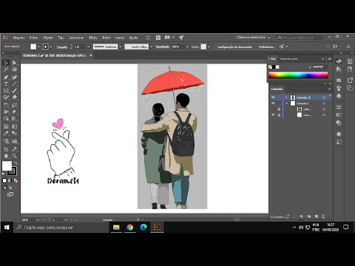Select the Zoom tool
Image resolution: width=355 pixels, height=266 pixels.
14,156
